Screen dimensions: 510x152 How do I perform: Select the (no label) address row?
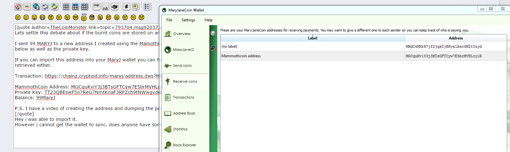point(364,46)
